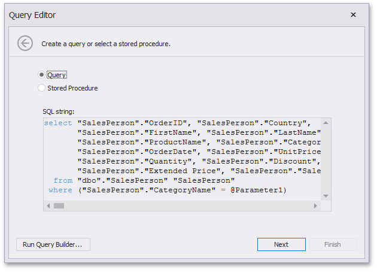The image size is (377, 272).
Task: Click the horizontal scrollbar track right of thumb
Action: click(x=187, y=206)
